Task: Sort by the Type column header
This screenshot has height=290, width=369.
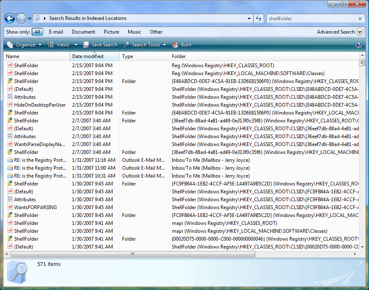Action: point(144,56)
